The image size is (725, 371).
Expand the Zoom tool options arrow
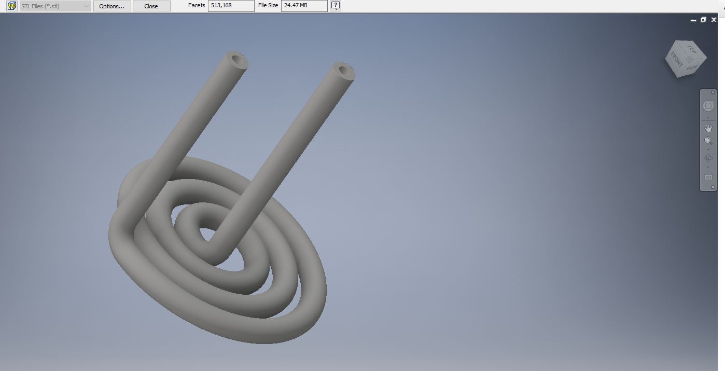point(708,150)
